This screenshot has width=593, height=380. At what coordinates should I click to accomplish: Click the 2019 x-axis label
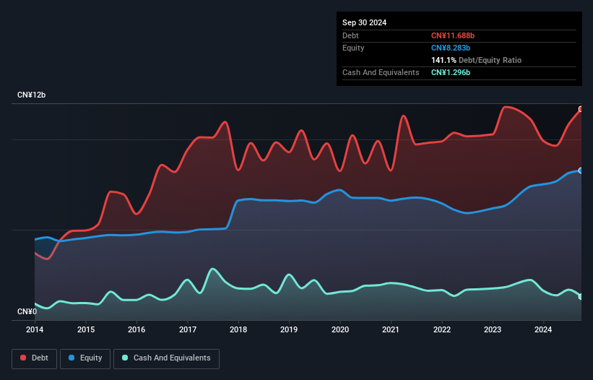point(289,329)
